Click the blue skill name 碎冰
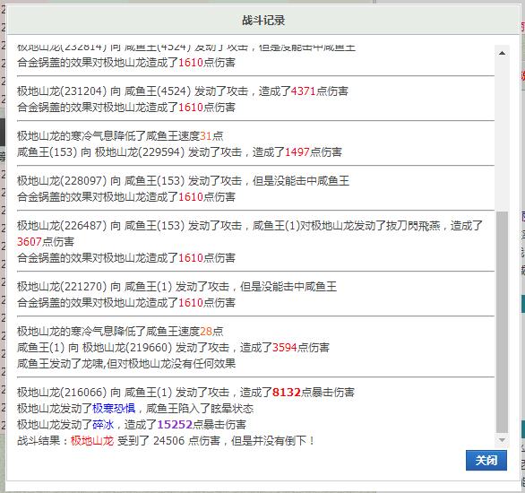This screenshot has height=493, width=525. tap(103, 425)
